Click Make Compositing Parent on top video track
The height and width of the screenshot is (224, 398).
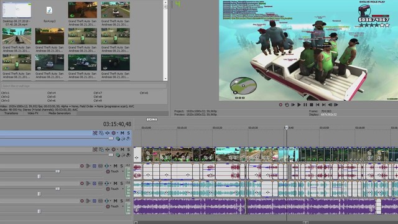[123, 139]
